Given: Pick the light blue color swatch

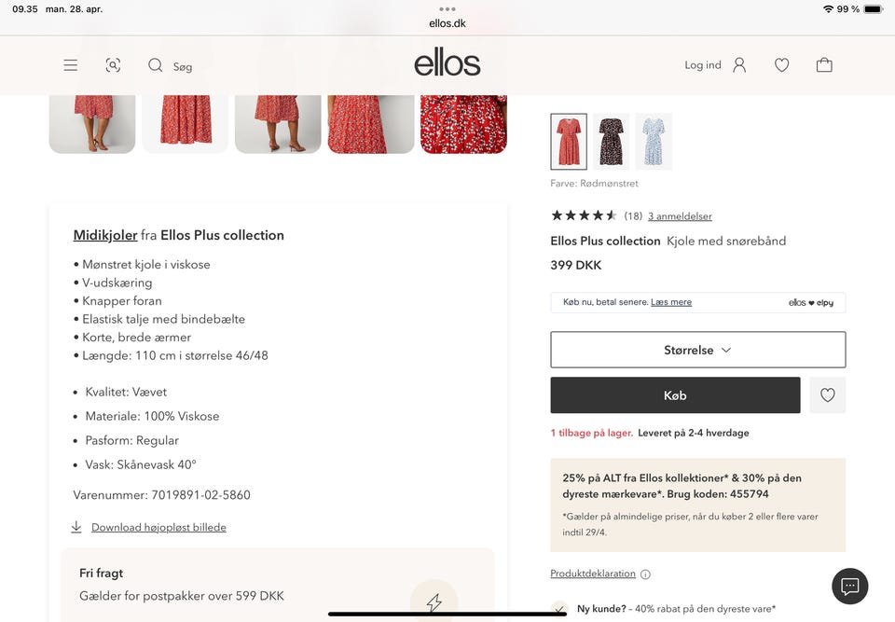Looking at the screenshot, I should click(654, 142).
